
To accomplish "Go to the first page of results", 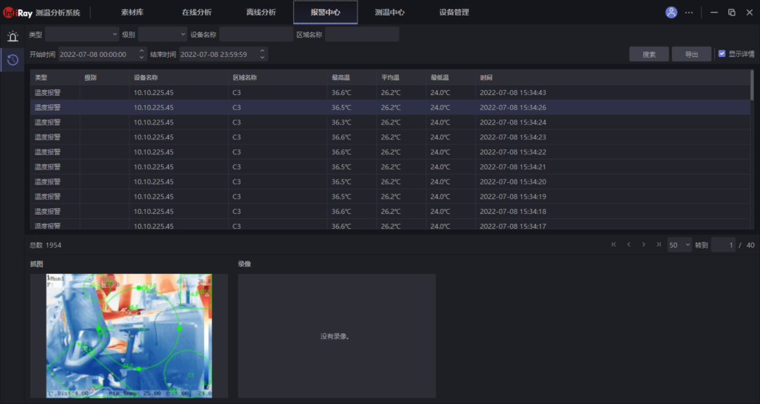I will tap(614, 245).
